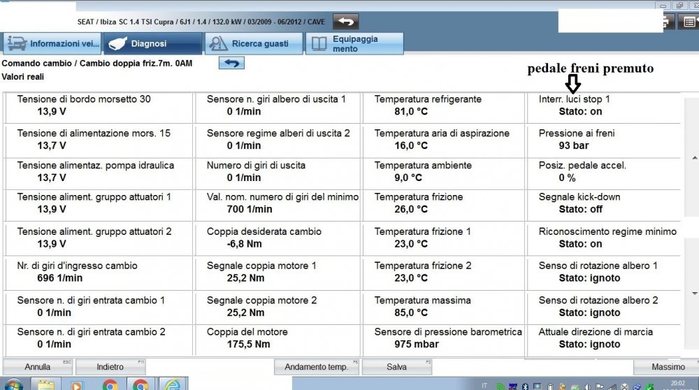Click the Salva button
Screen dimensions: 699x390
pos(396,367)
